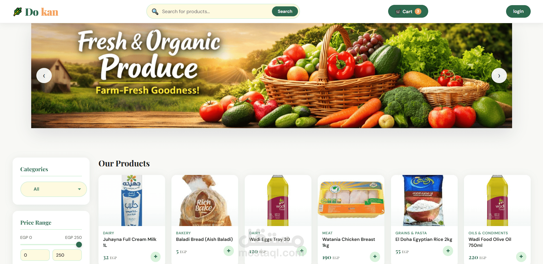Click the login button

518,11
